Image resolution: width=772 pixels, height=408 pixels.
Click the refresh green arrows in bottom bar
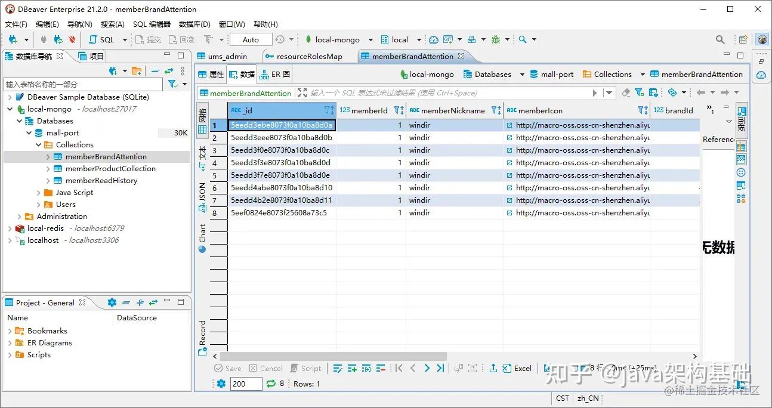click(x=271, y=384)
